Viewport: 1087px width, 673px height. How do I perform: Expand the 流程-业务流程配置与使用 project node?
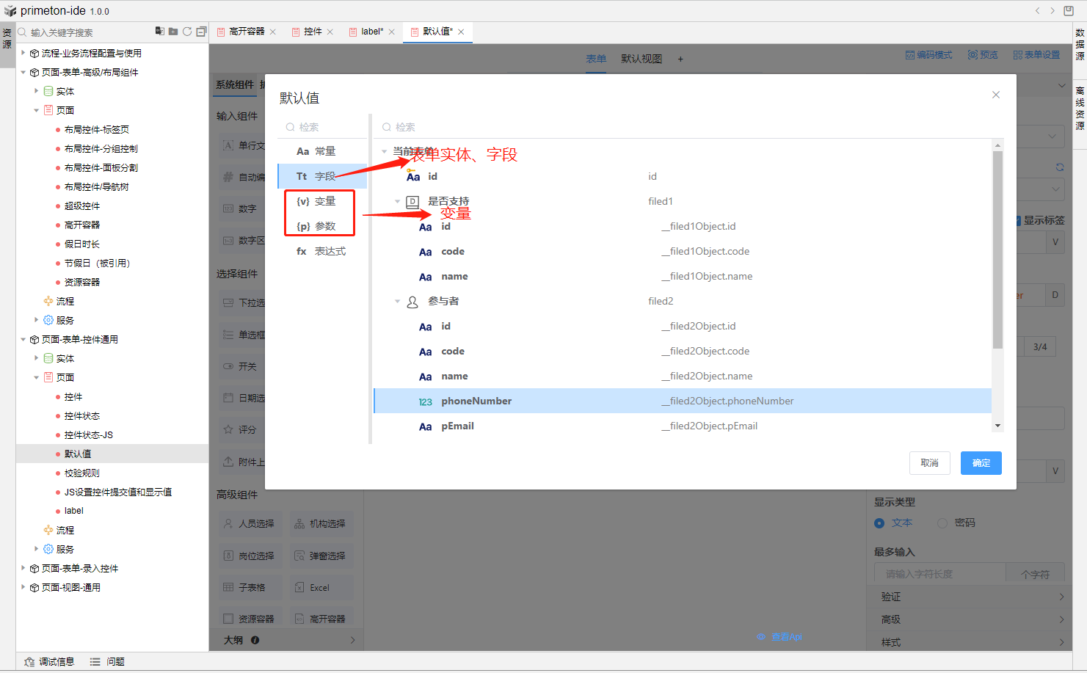(23, 53)
